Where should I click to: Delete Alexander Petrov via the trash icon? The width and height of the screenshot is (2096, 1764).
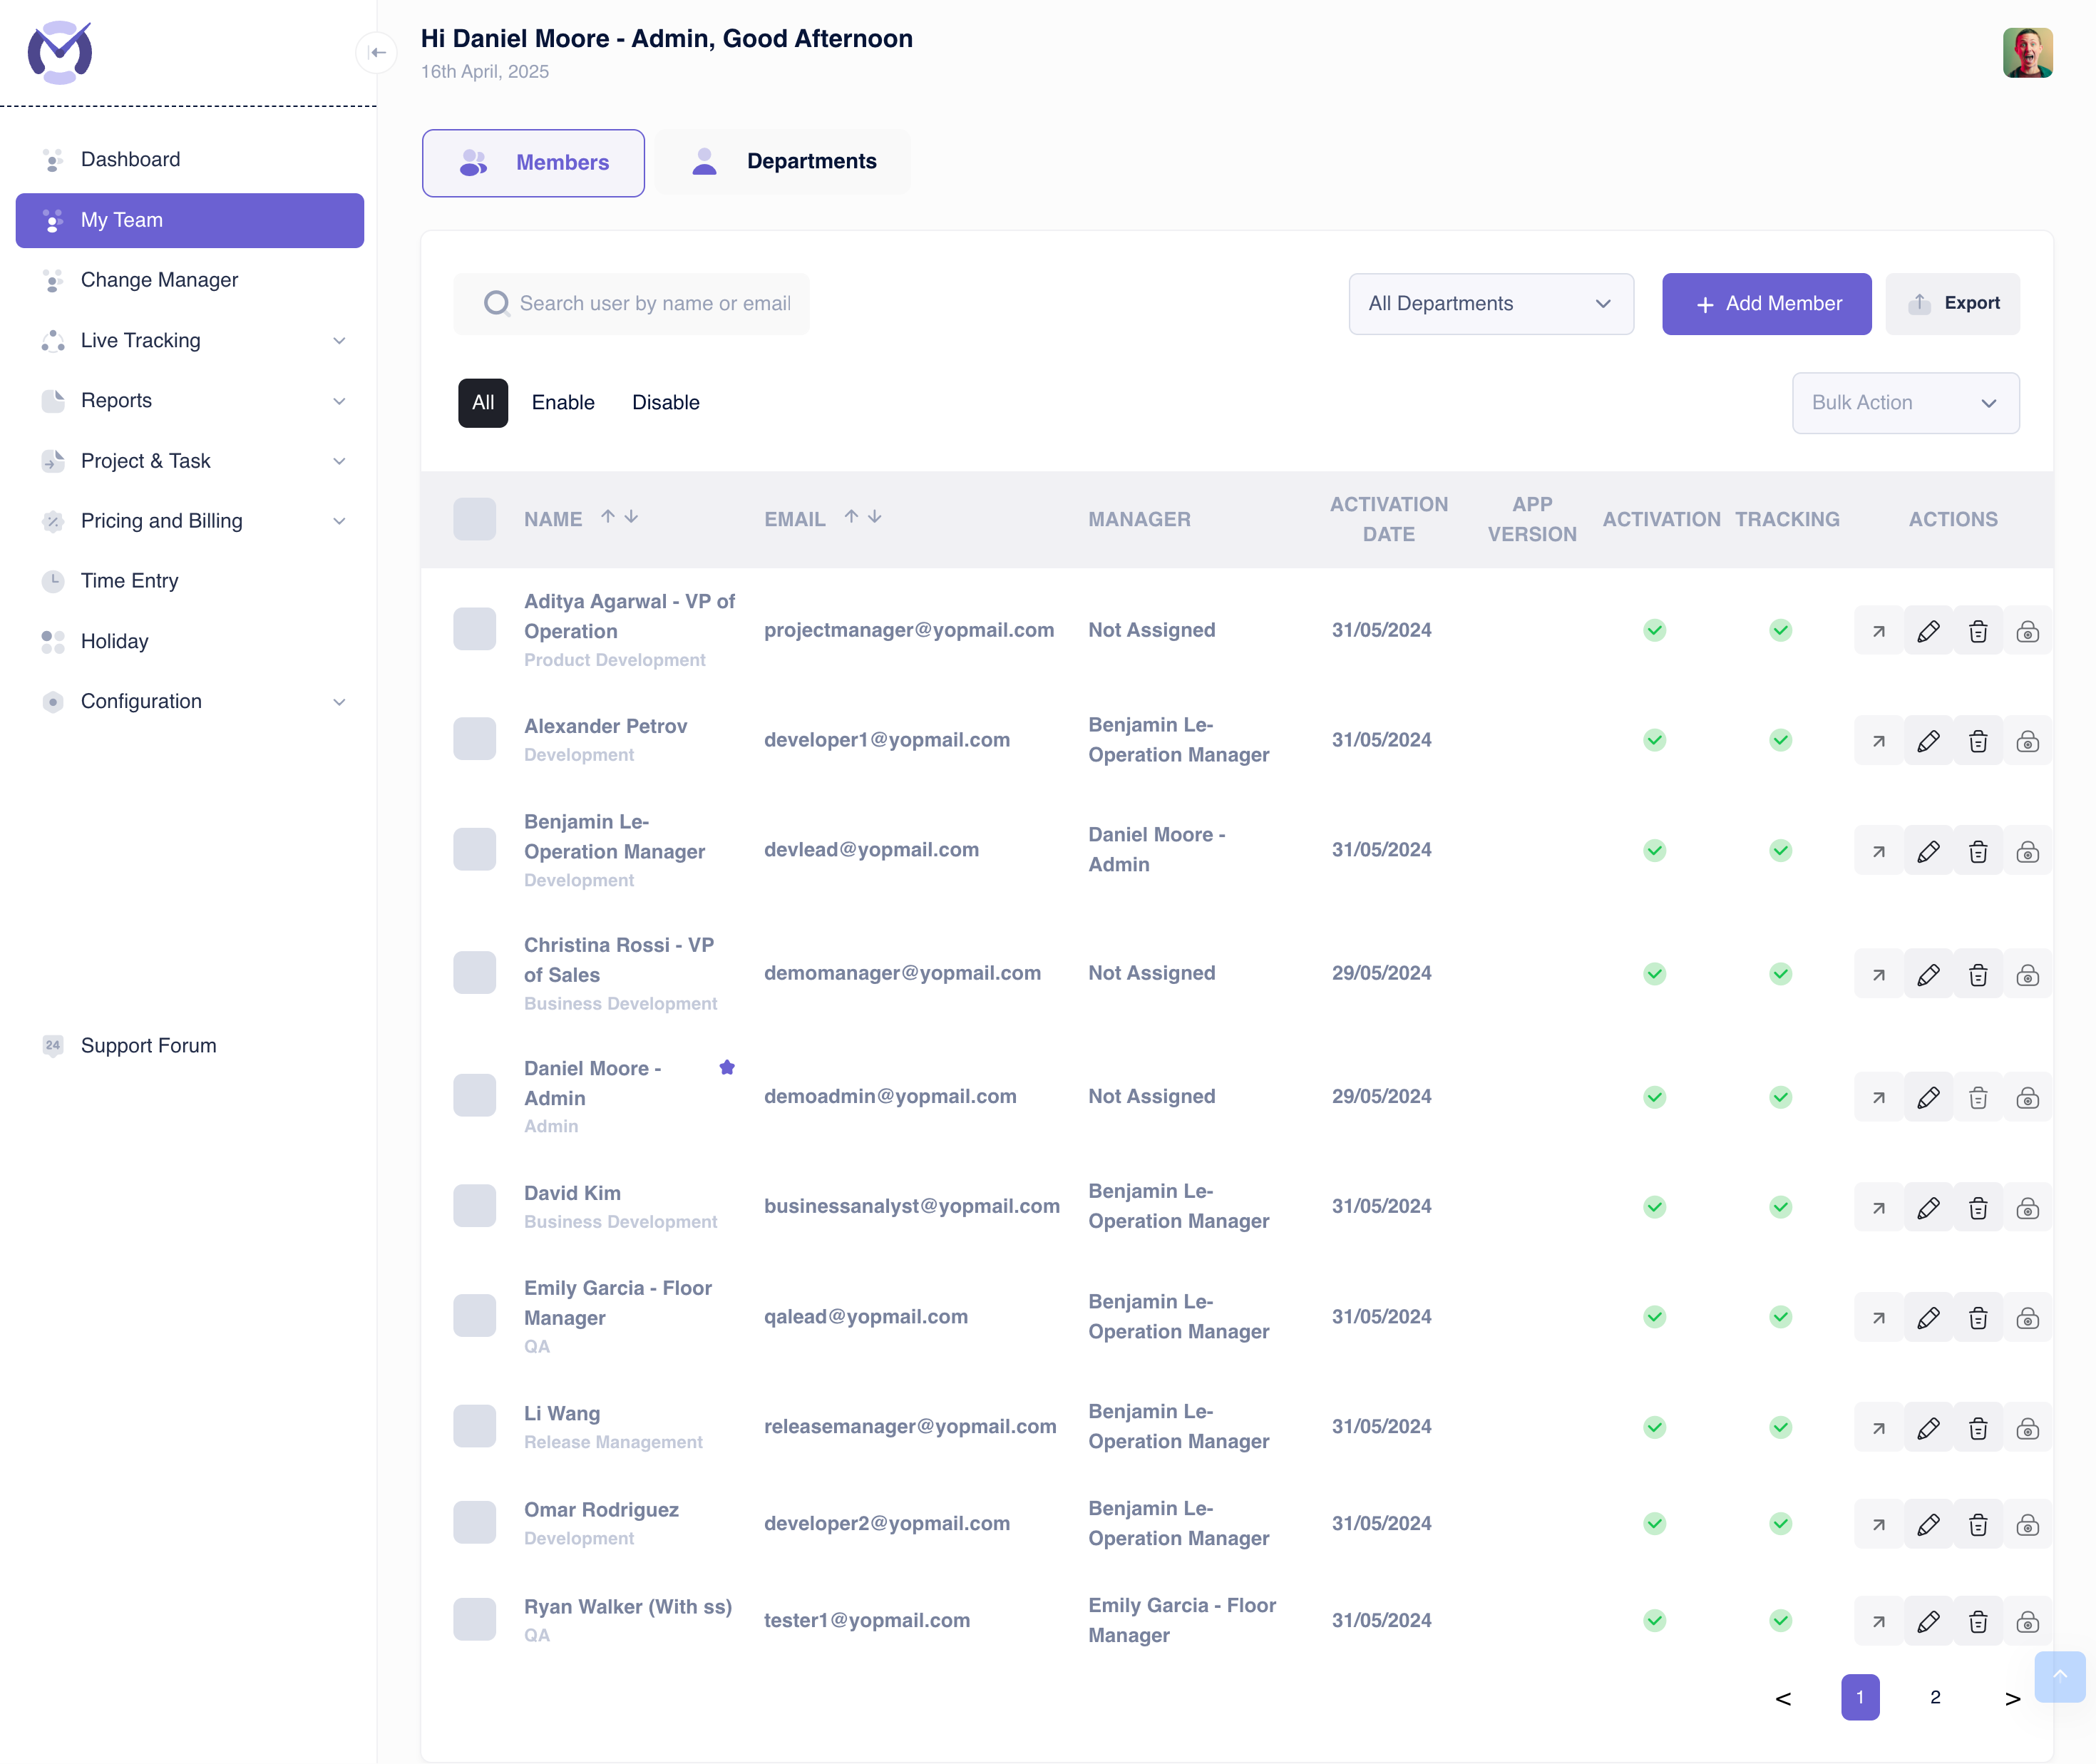pos(1977,741)
